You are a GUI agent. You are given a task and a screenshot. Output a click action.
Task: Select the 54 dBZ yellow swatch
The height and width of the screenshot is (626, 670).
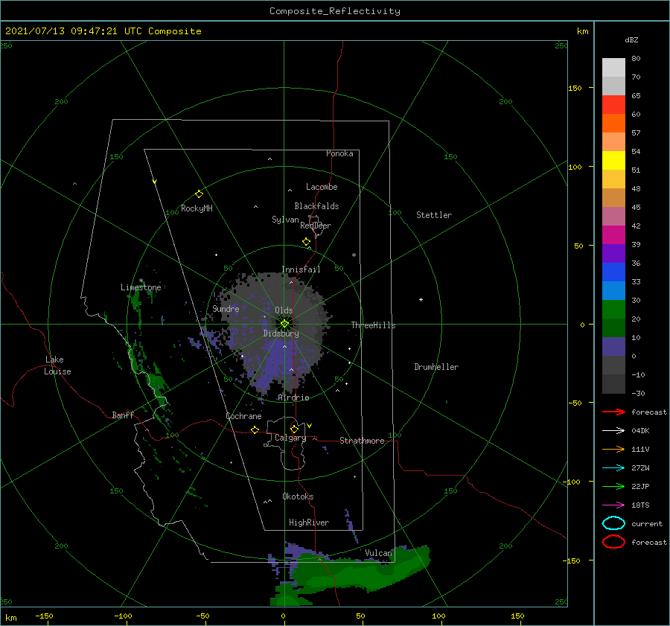[x=613, y=160]
